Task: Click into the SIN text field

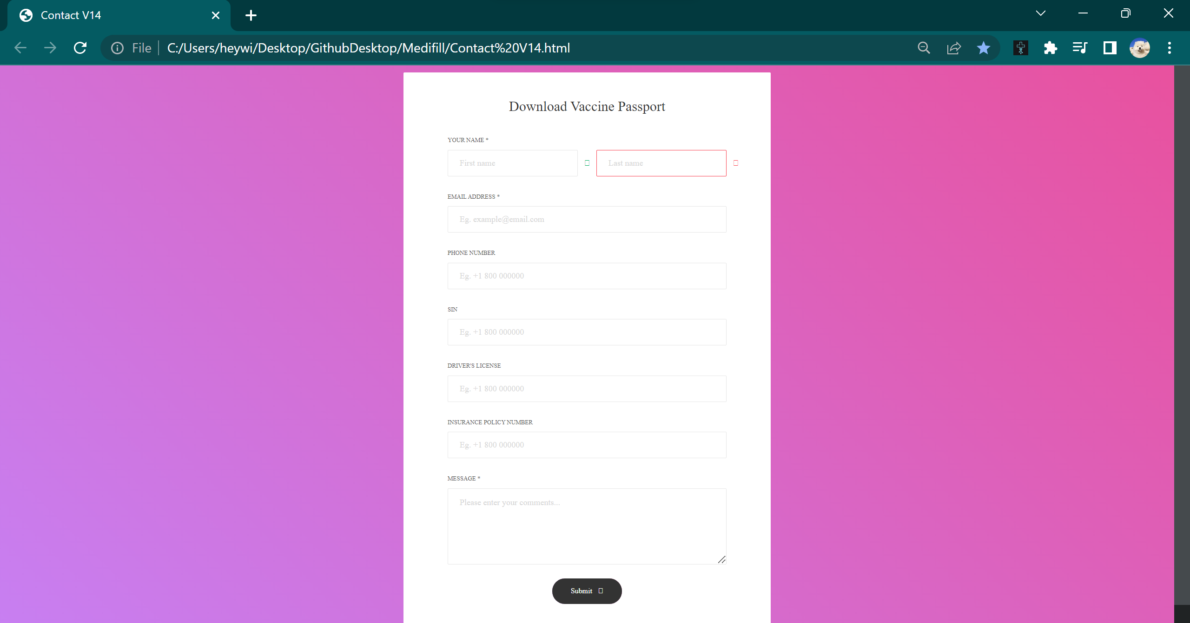Action: [x=587, y=332]
